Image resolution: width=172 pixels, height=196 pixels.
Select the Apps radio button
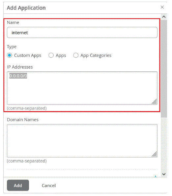51,55
